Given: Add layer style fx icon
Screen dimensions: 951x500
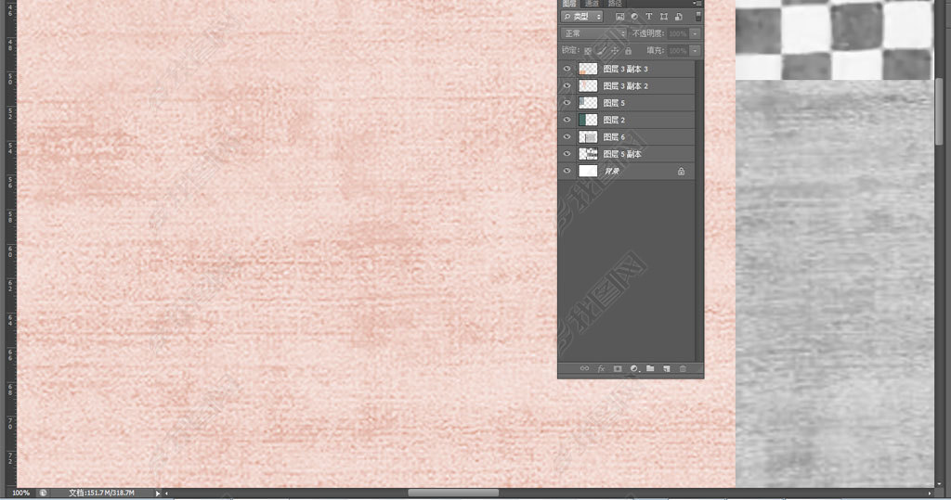Looking at the screenshot, I should (601, 368).
